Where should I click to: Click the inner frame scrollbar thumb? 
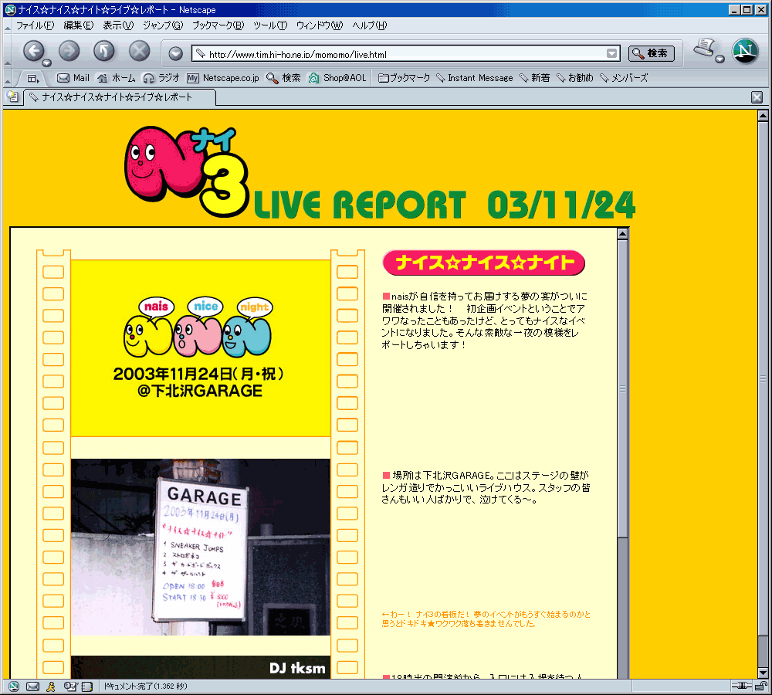coord(622,389)
